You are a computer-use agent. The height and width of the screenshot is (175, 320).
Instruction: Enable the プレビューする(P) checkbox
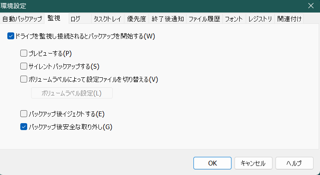point(24,54)
